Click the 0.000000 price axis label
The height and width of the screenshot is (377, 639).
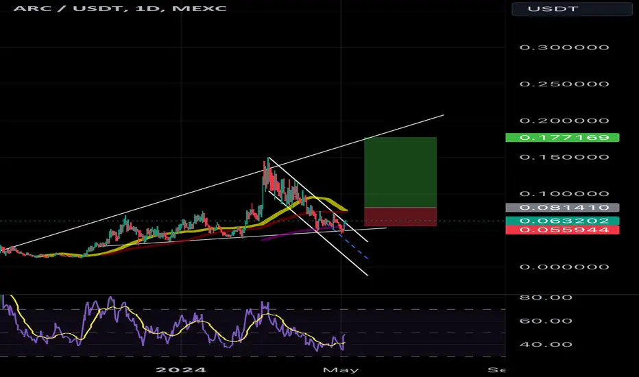click(564, 267)
